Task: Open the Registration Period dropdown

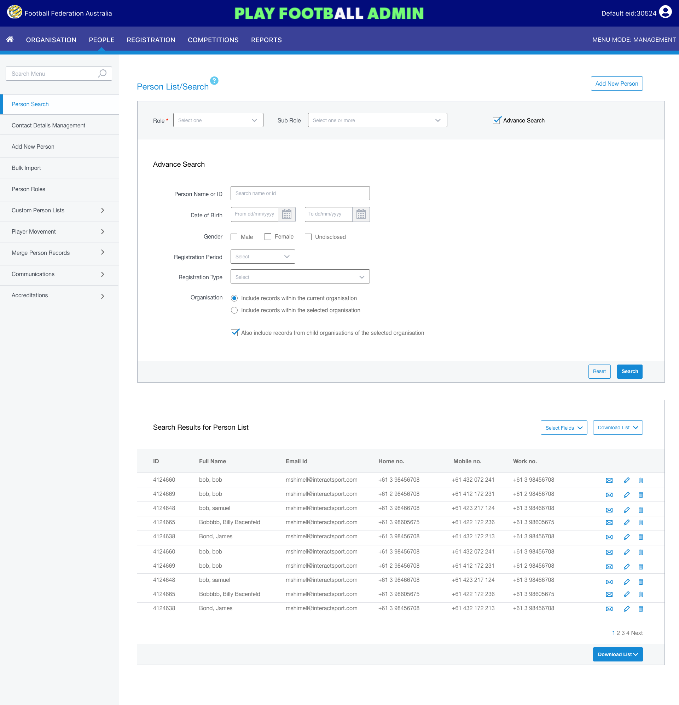Action: click(x=262, y=257)
